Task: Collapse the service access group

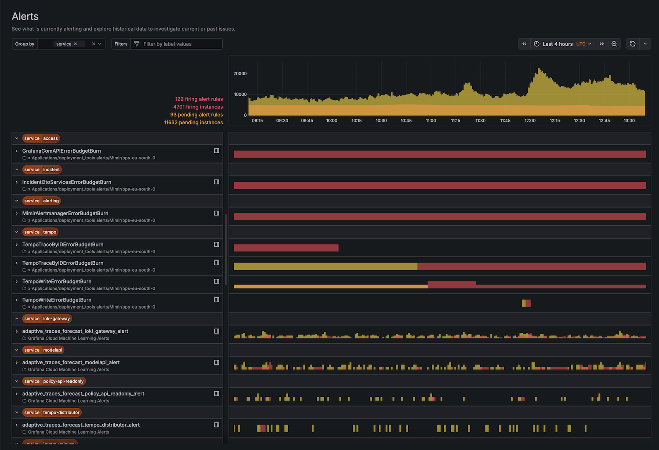Action: coord(16,138)
